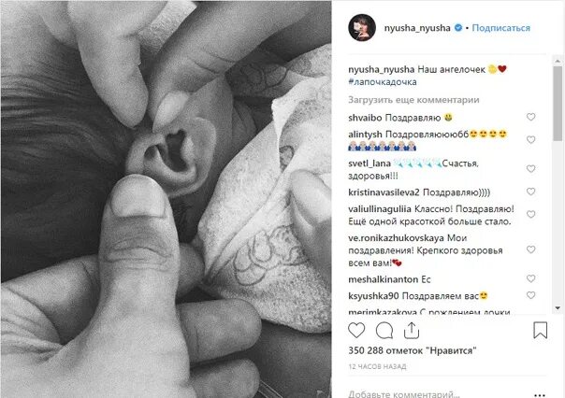Like ksyushka90's comment heart
Viewport: 565px width, 398px height.
pyautogui.click(x=530, y=295)
